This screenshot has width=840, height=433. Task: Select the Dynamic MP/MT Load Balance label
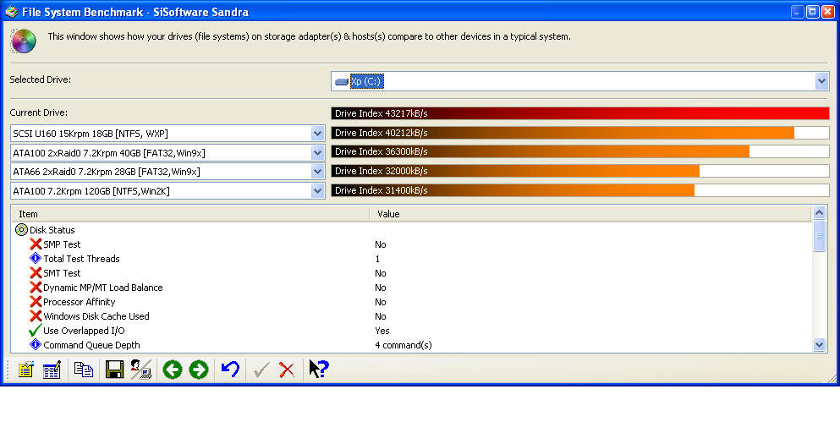103,288
